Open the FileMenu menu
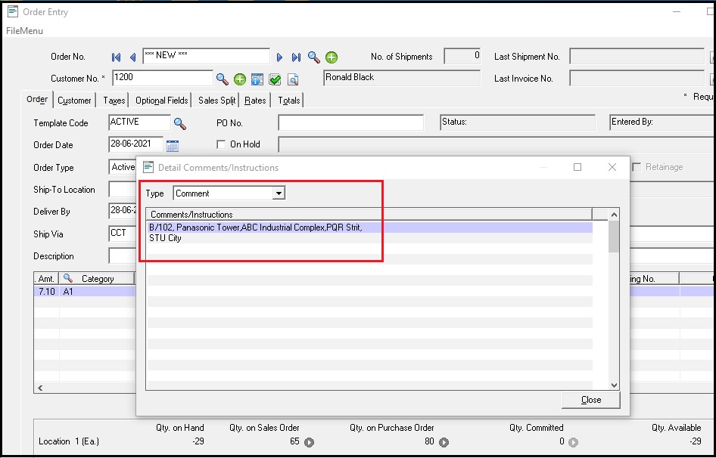The width and height of the screenshot is (716, 458). tap(25, 31)
